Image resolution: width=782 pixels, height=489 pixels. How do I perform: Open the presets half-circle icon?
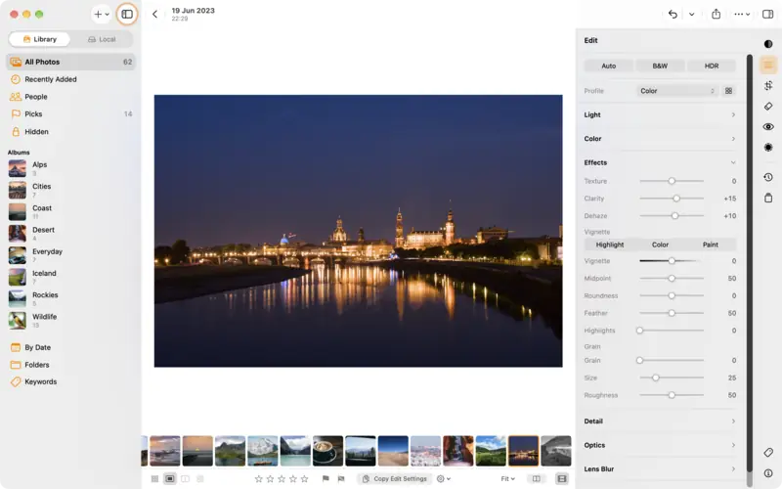[x=768, y=44]
